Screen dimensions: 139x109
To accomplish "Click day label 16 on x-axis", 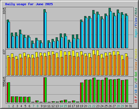I will click(69, 106).
